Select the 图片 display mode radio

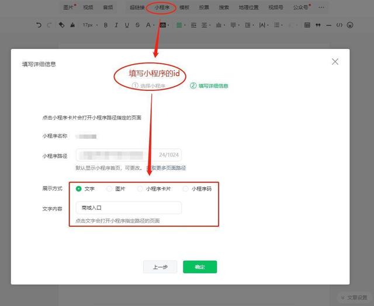point(109,189)
